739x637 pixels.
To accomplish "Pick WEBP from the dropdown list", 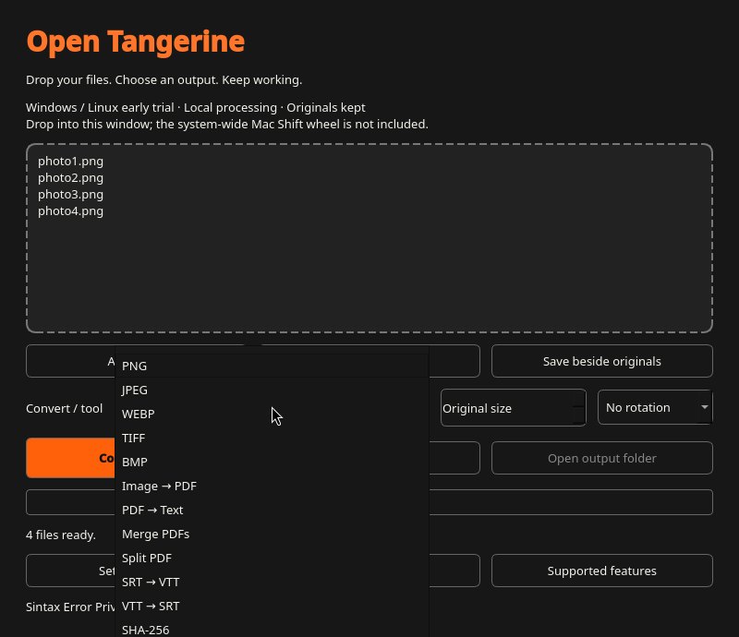I will coord(272,414).
